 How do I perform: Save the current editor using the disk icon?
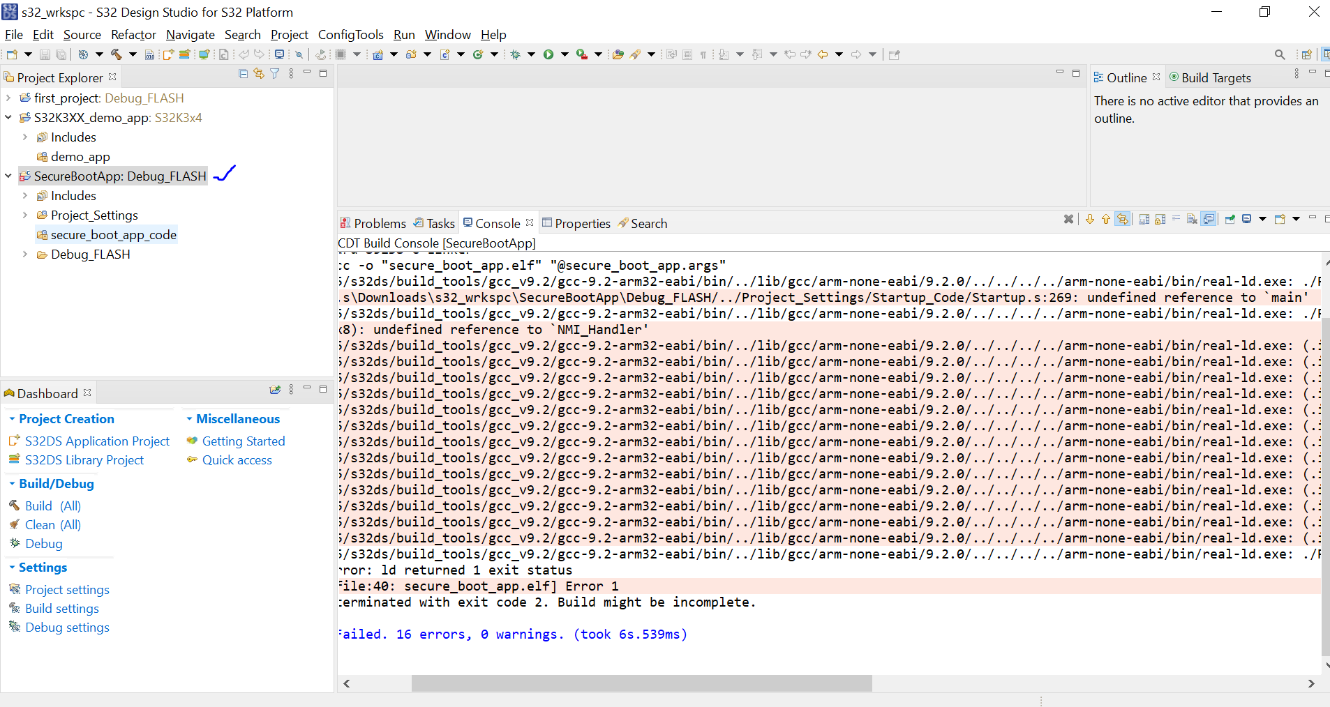(44, 54)
